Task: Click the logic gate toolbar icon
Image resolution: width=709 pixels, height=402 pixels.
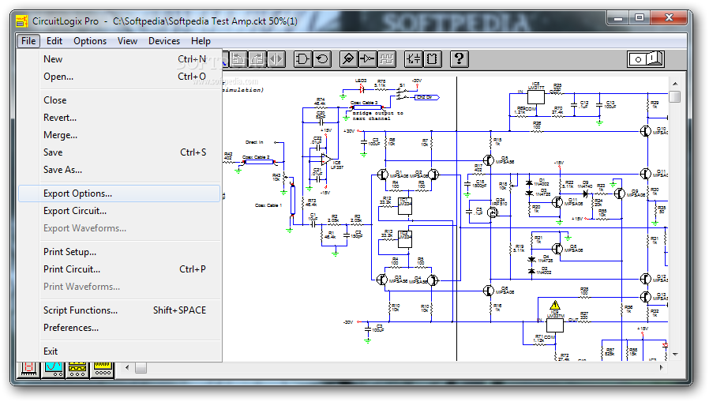Action: (x=302, y=59)
